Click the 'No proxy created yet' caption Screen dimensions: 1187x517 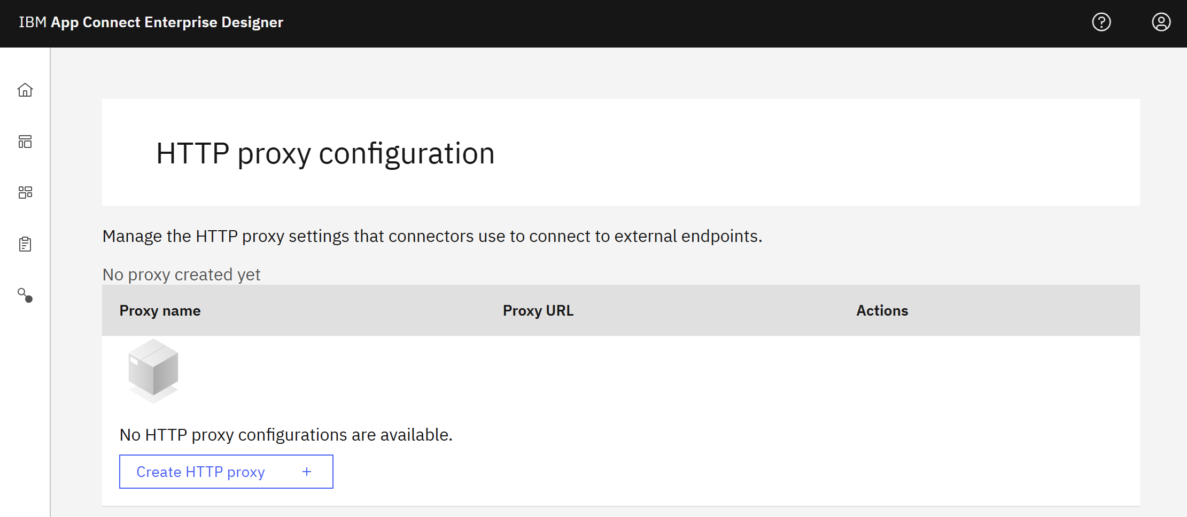coord(182,275)
